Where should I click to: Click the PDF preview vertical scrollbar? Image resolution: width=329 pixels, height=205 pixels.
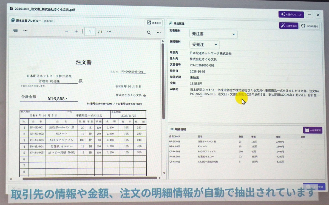coord(163,81)
